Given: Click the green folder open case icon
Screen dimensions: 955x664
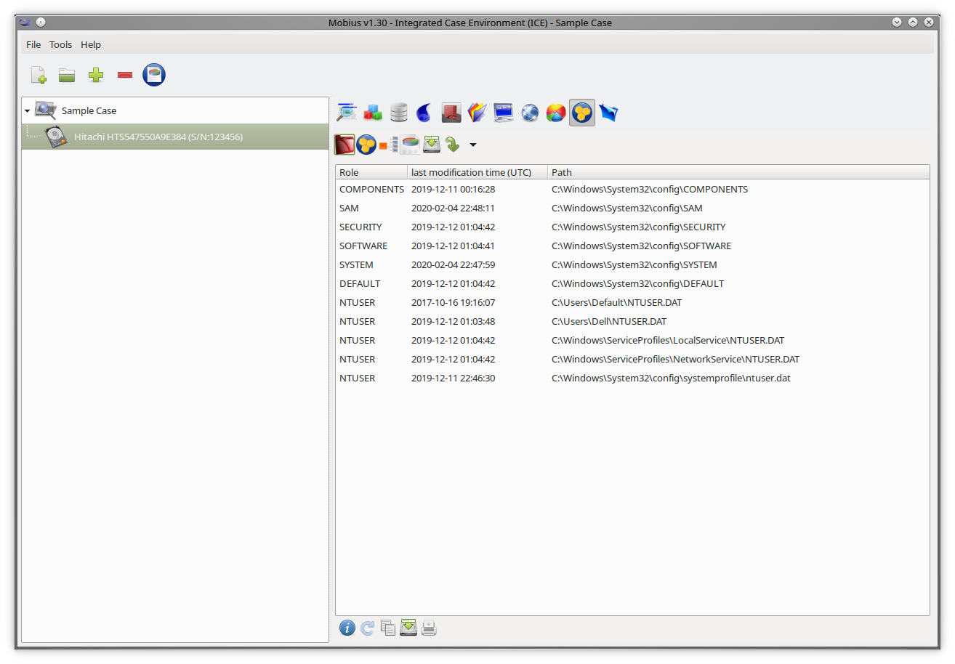Looking at the screenshot, I should (x=67, y=75).
